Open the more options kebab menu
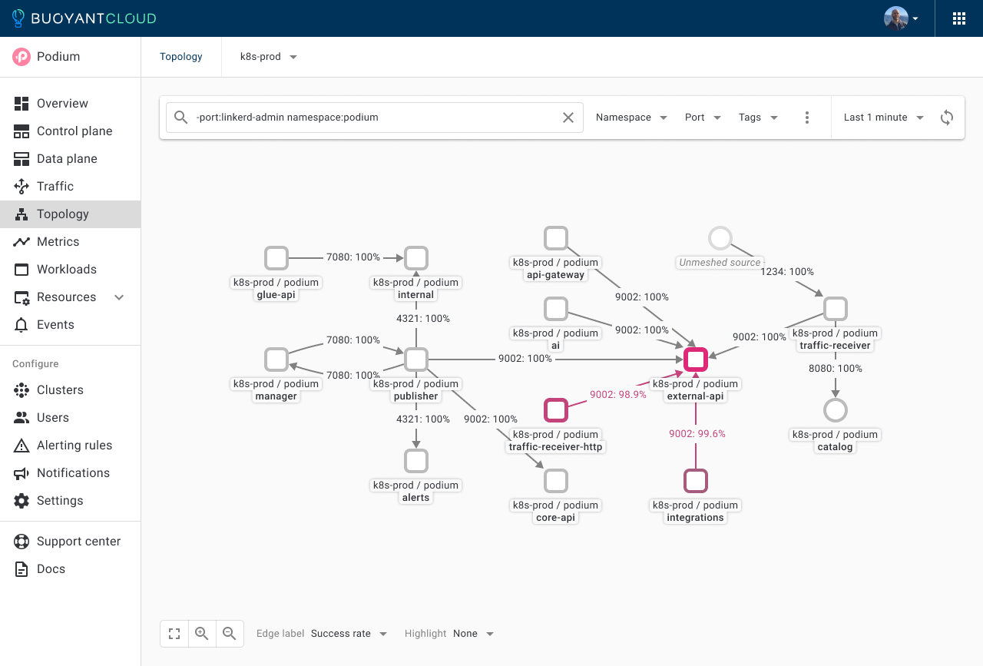 click(x=807, y=118)
